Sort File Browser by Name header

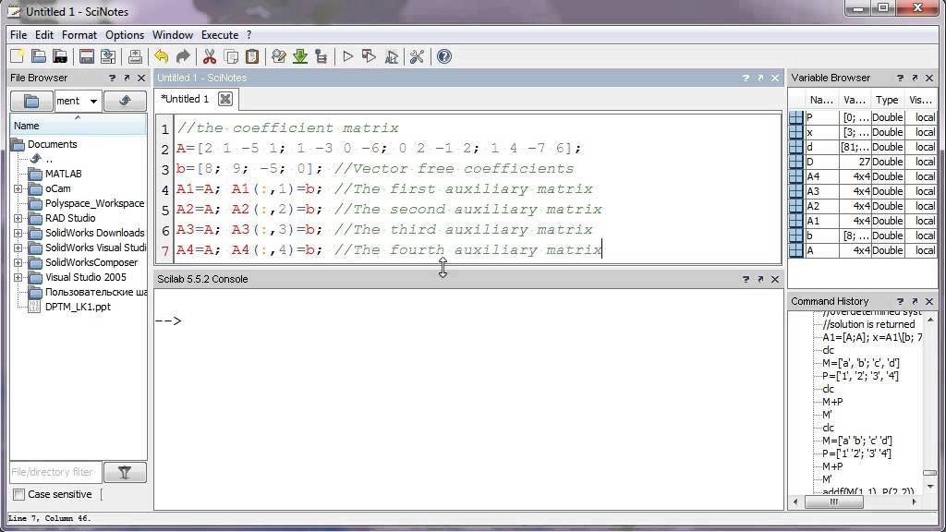click(x=78, y=126)
